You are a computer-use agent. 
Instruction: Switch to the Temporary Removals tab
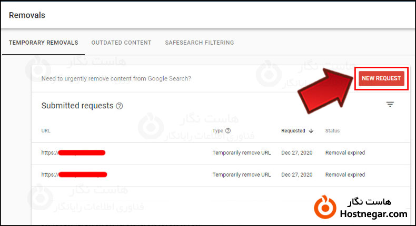(43, 43)
